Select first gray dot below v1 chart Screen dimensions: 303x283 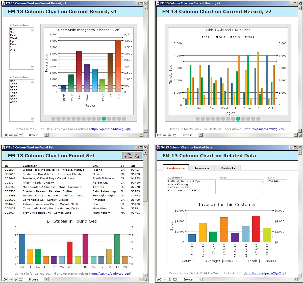click(53, 119)
